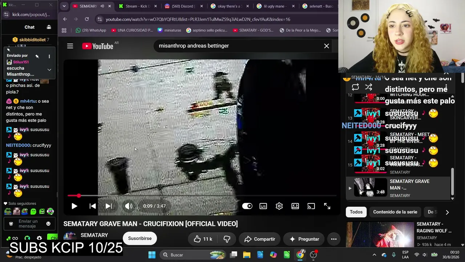
Task: Seek using the red video progress bar
Action: pos(202,196)
